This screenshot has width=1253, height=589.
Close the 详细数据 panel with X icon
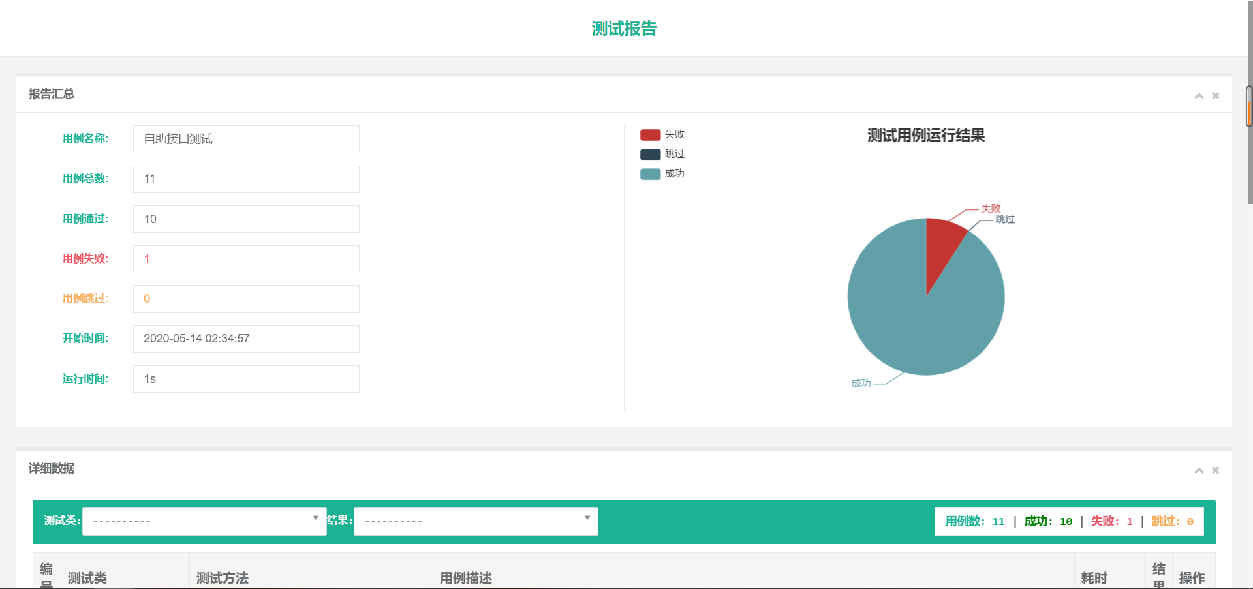(1216, 470)
